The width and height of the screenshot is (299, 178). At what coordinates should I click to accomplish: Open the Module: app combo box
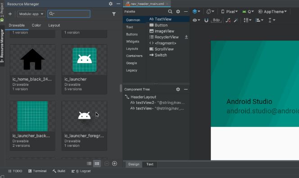[x=31, y=14]
